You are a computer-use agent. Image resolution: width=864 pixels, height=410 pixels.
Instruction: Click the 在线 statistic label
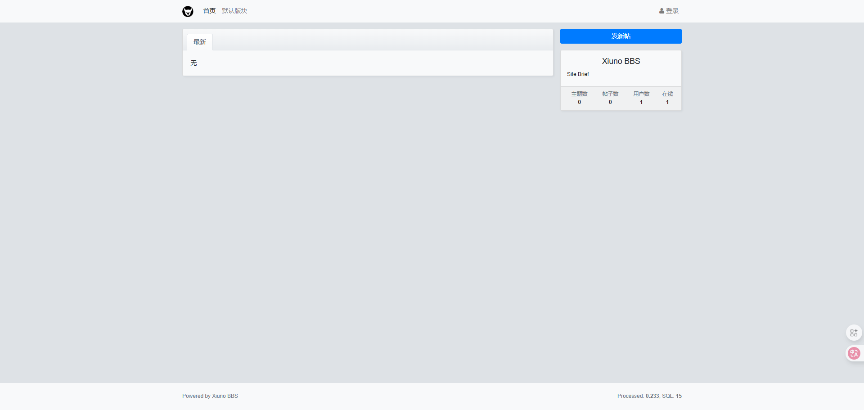click(667, 94)
